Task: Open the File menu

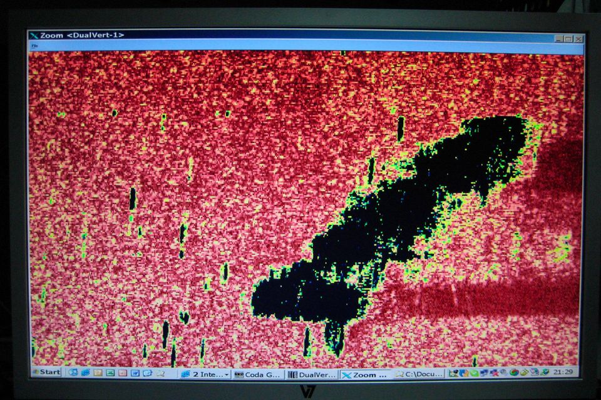Action: 34,46
